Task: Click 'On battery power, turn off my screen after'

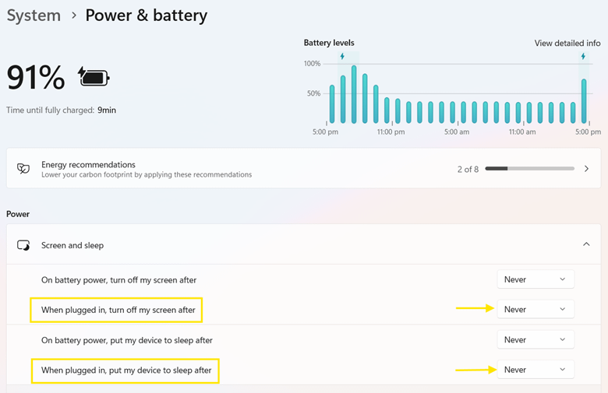Action: (118, 280)
